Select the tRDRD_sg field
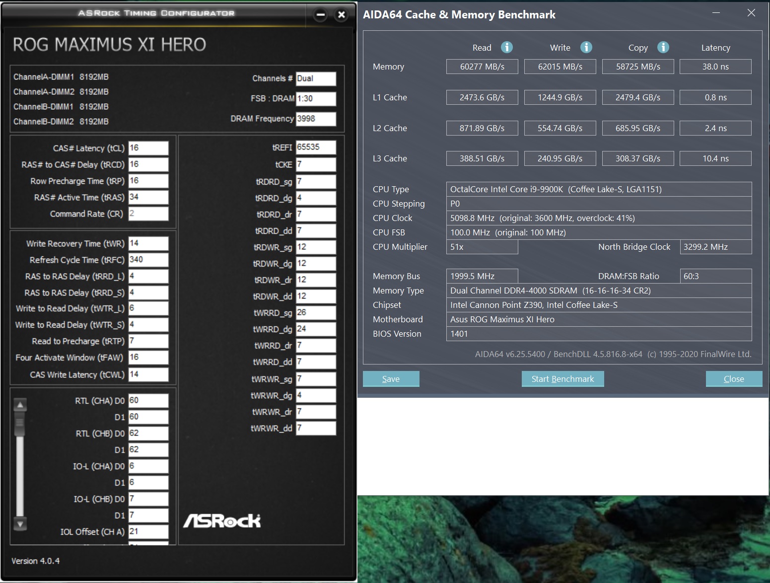The width and height of the screenshot is (770, 583). 316,182
